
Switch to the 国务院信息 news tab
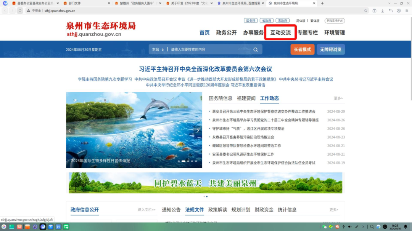tap(220, 98)
